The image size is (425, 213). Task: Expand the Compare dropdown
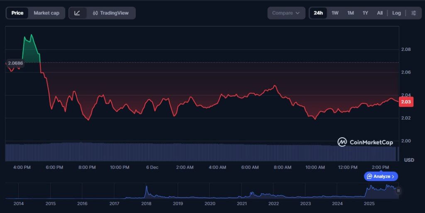coord(286,13)
